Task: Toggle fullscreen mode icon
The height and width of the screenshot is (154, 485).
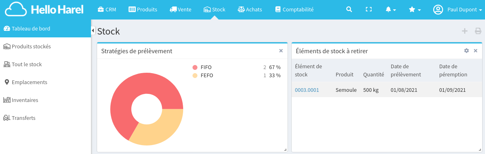Action: 368,9
